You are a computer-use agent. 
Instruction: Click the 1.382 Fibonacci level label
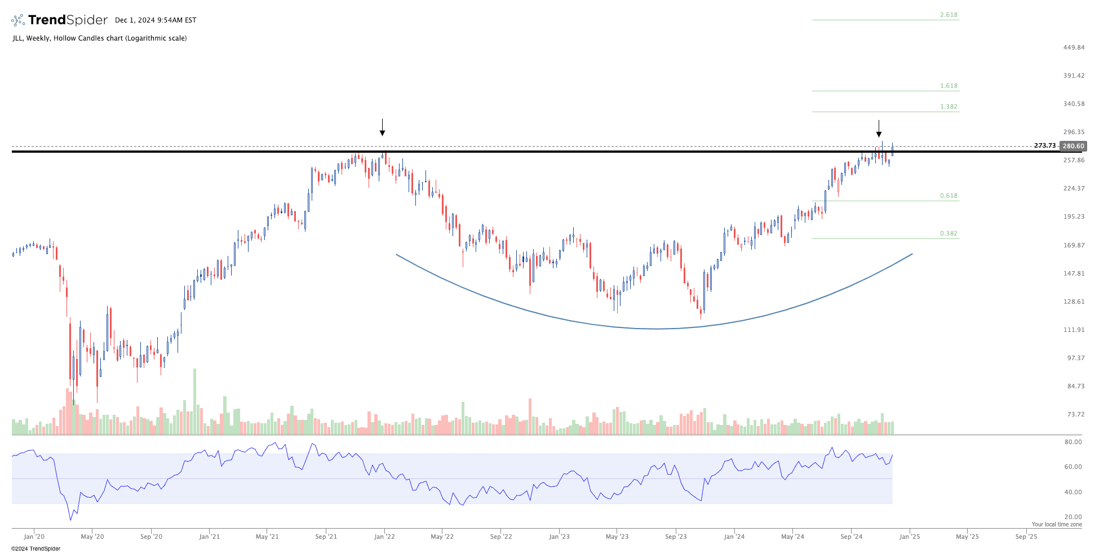(949, 107)
